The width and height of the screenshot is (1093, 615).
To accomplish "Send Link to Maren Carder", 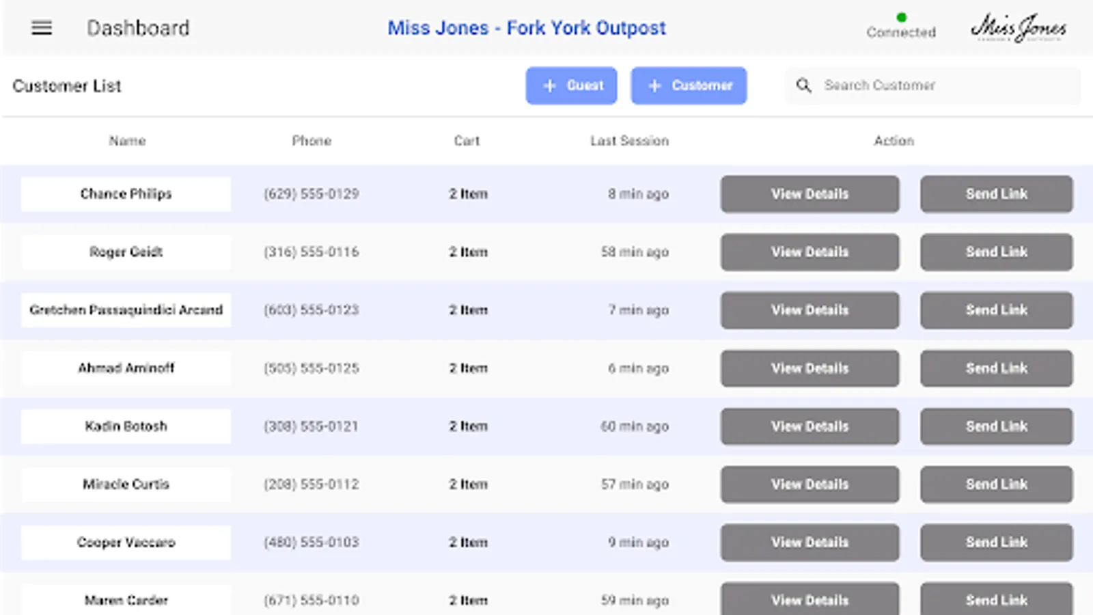I will click(x=996, y=599).
